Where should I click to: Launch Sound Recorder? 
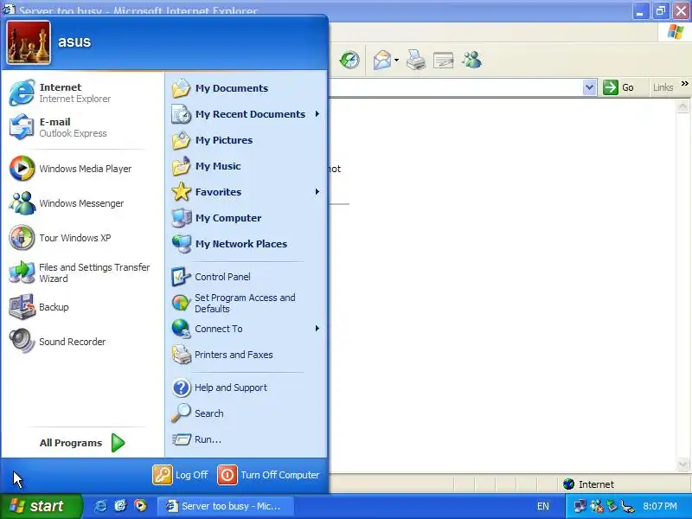click(81, 341)
